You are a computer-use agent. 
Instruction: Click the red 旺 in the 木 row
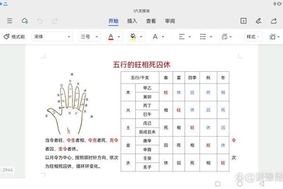click(166, 93)
